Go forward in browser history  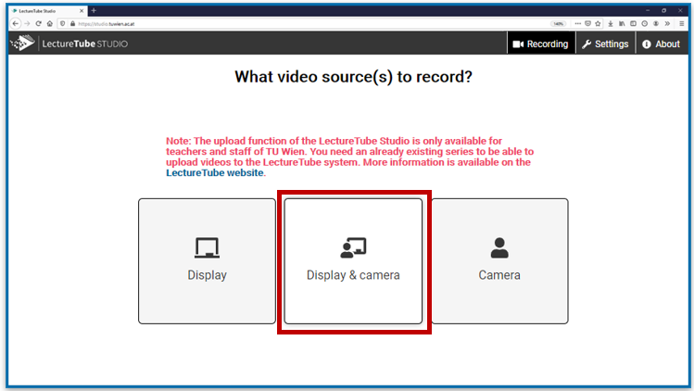[x=27, y=24]
